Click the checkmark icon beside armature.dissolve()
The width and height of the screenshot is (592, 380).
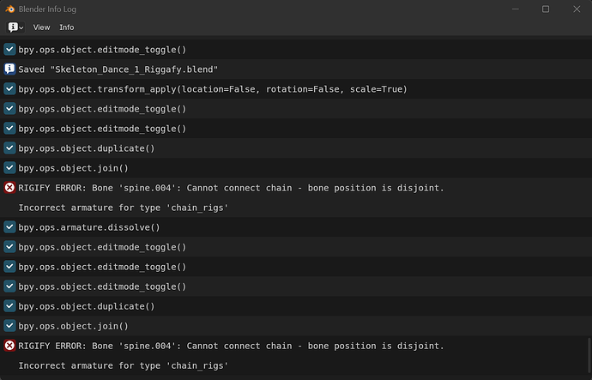pyautogui.click(x=9, y=227)
